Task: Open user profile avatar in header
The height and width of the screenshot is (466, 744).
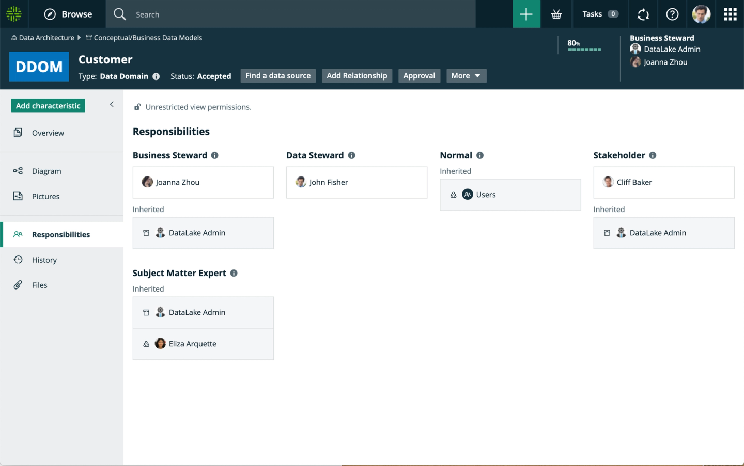Action: pos(701,14)
